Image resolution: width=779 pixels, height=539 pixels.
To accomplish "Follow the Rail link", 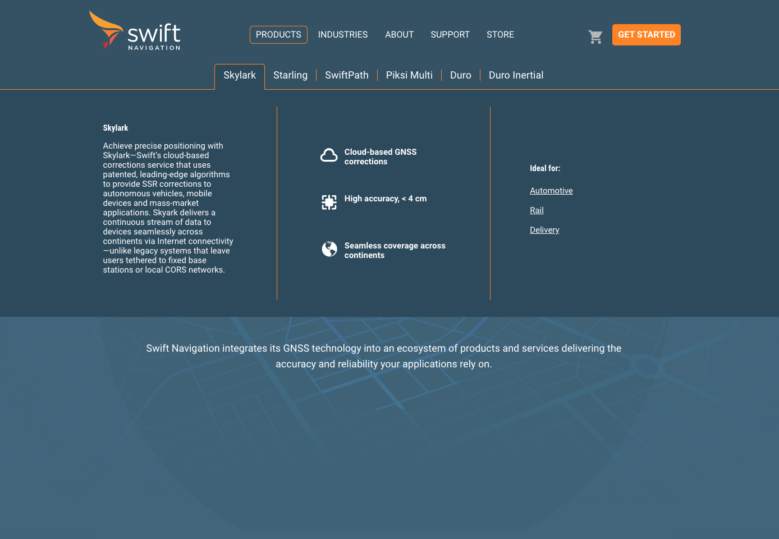I will (537, 210).
